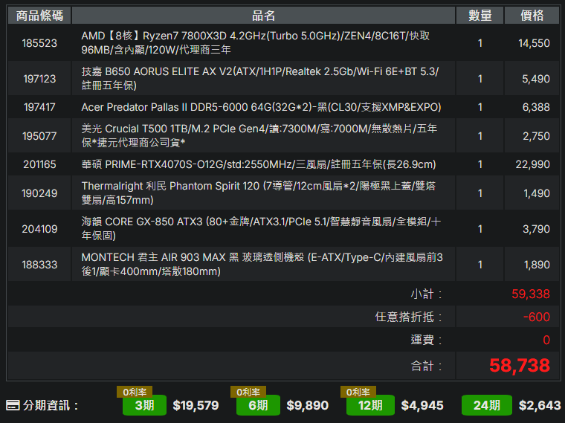565x423 pixels.
Task: Click the $4,945 installment amount
Action: point(422,405)
